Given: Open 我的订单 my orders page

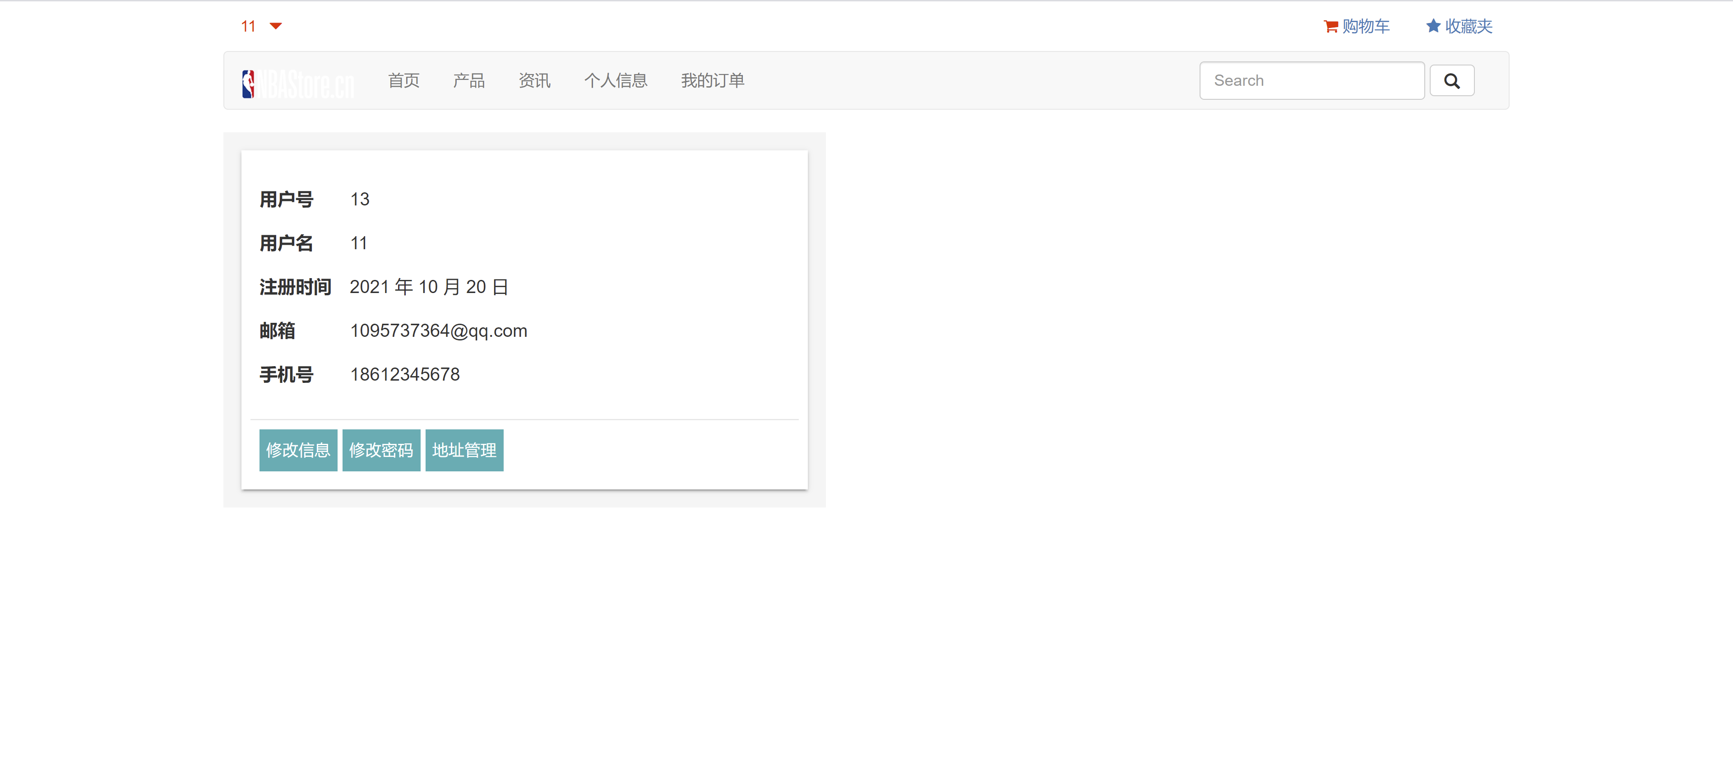Looking at the screenshot, I should [x=712, y=81].
